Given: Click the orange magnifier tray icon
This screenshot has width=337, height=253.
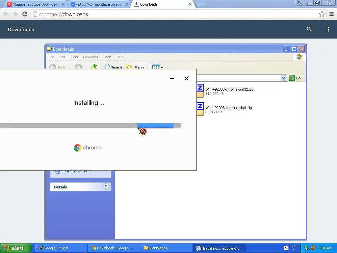Looking at the screenshot, I should [x=313, y=248].
